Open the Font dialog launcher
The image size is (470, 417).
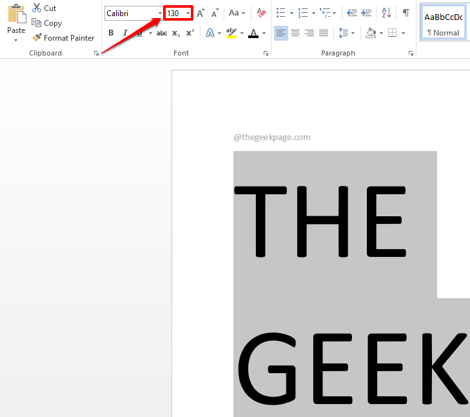[266, 54]
